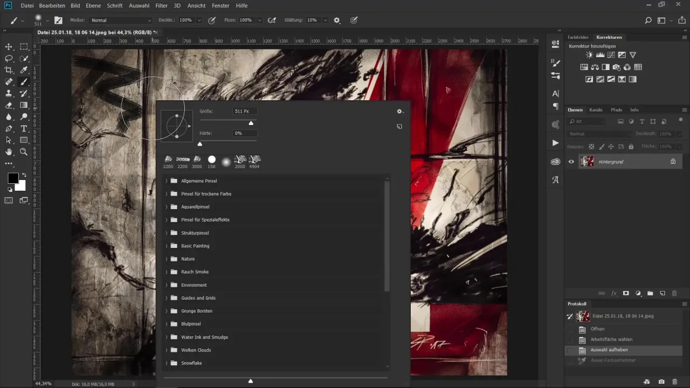Click the delete layer trash icon
The width and height of the screenshot is (690, 388).
click(674, 293)
